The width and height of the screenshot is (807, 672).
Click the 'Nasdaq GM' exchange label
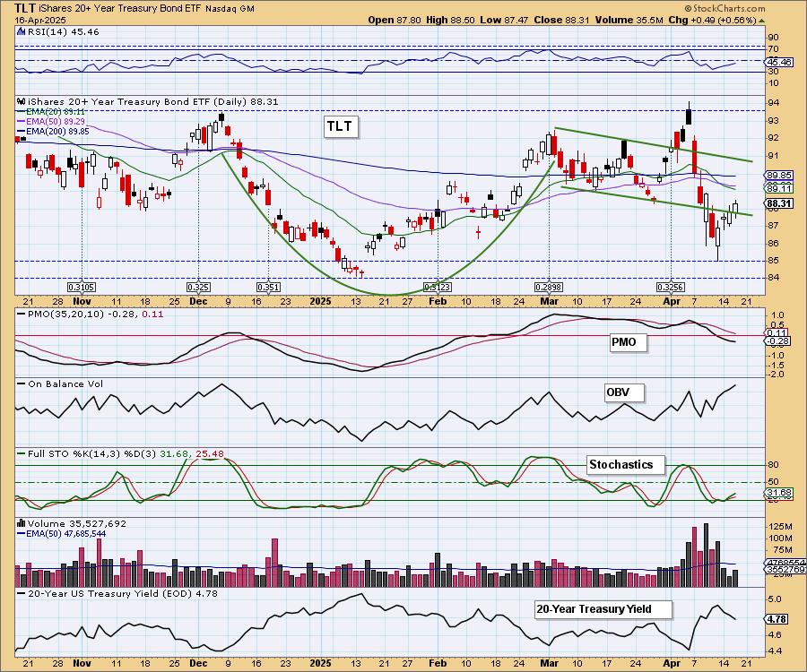tap(230, 9)
